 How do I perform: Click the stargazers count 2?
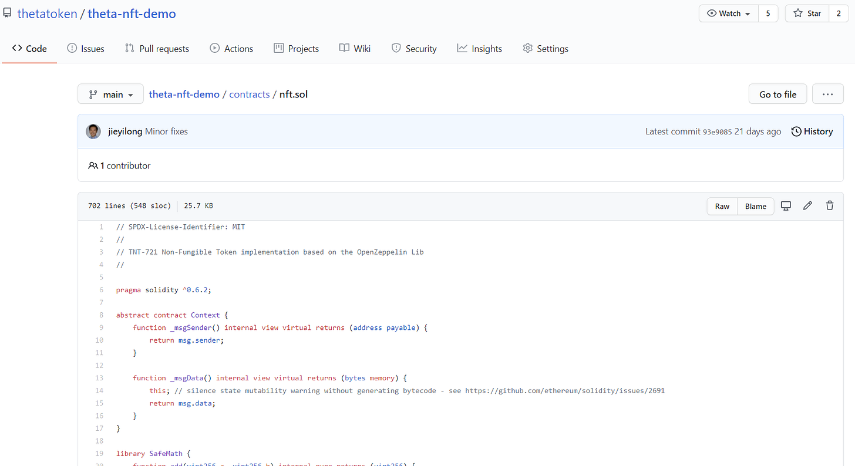click(x=838, y=13)
